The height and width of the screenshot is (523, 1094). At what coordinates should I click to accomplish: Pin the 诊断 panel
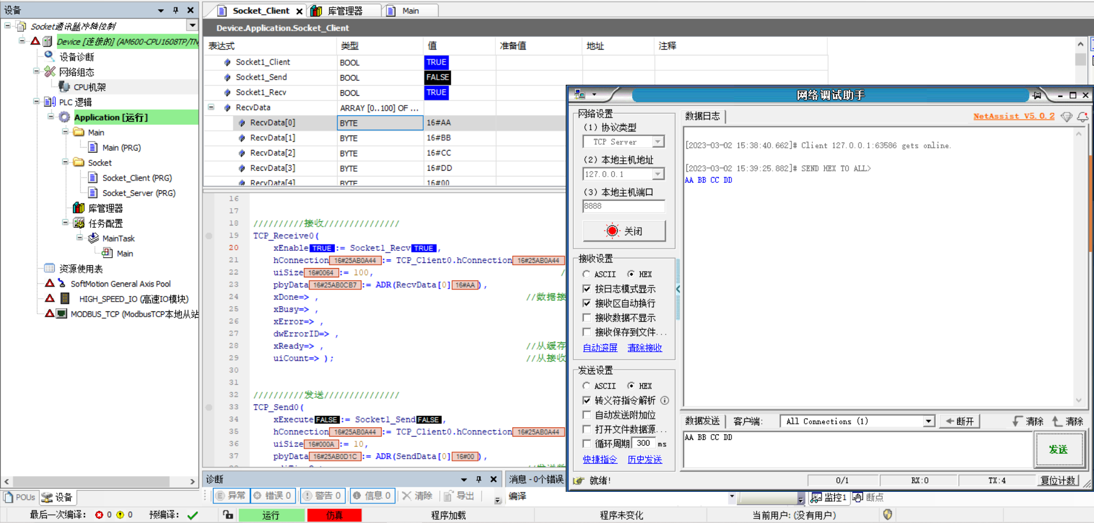479,479
